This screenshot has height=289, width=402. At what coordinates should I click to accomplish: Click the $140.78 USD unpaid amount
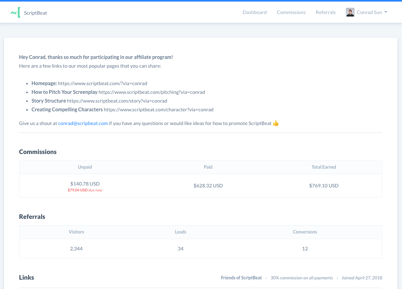tap(85, 184)
